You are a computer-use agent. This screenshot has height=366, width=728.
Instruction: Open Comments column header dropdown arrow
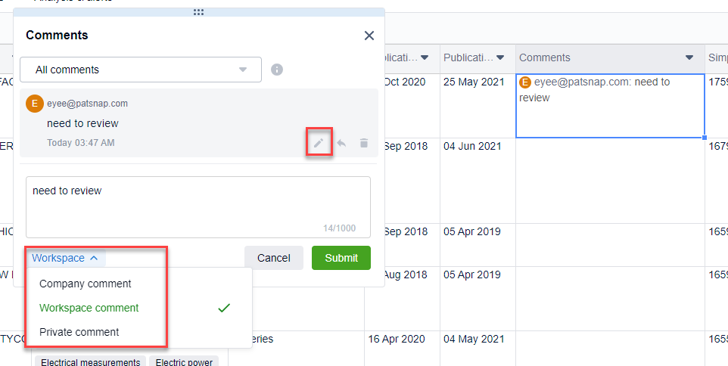click(689, 57)
